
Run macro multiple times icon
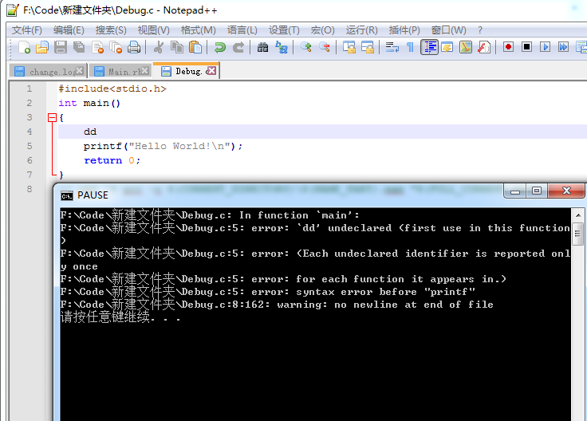[563, 47]
